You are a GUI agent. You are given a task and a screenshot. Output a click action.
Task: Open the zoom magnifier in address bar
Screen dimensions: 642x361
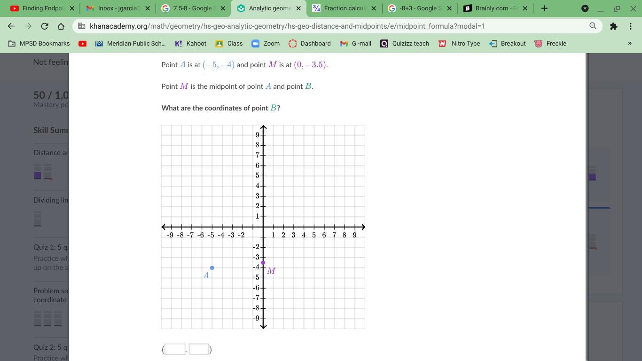click(x=593, y=26)
